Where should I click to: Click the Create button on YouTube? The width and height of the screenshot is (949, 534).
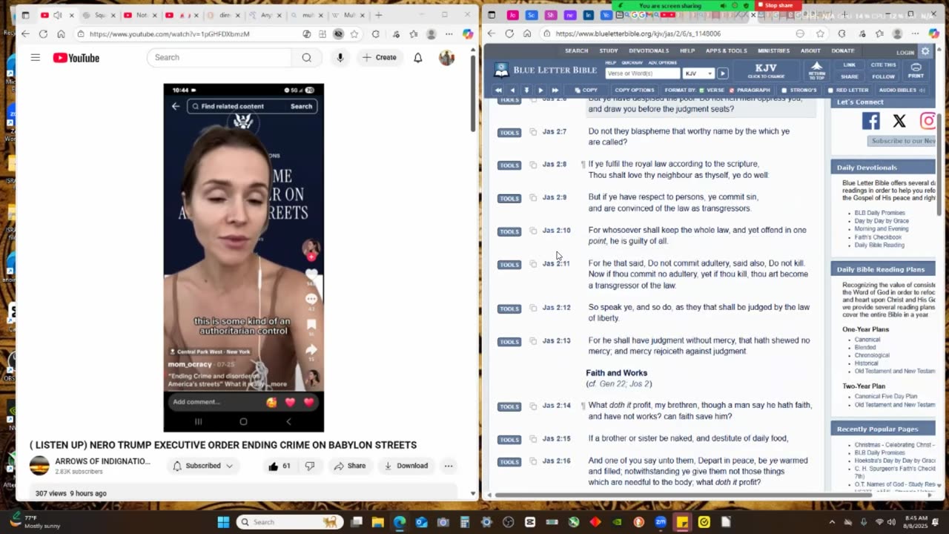pyautogui.click(x=379, y=58)
